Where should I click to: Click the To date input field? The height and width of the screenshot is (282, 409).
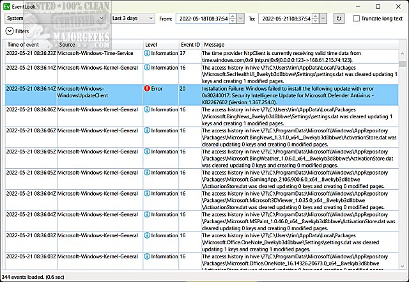(x=286, y=19)
